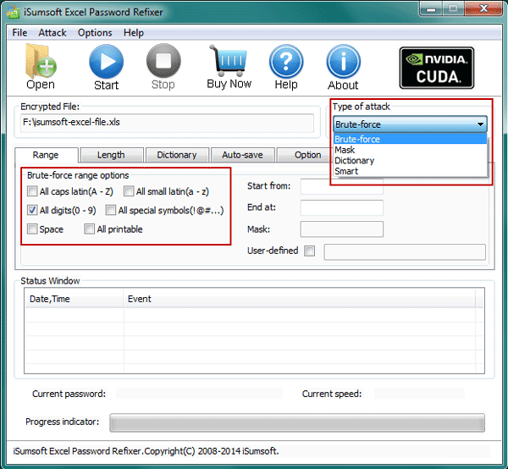The height and width of the screenshot is (469, 508).
Task: Click the copyright status bar text
Action: coord(146,451)
